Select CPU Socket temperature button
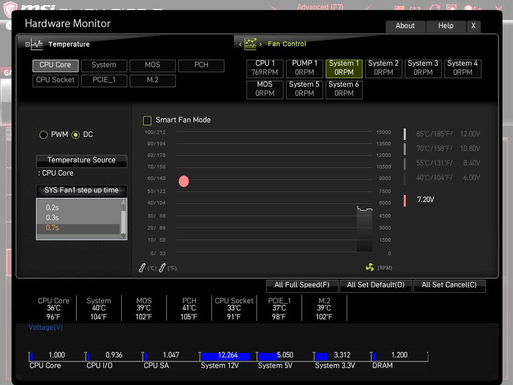The image size is (513, 385). (55, 80)
